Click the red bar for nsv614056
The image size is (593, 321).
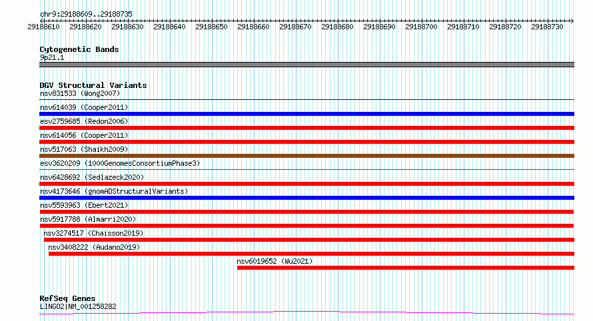306,142
